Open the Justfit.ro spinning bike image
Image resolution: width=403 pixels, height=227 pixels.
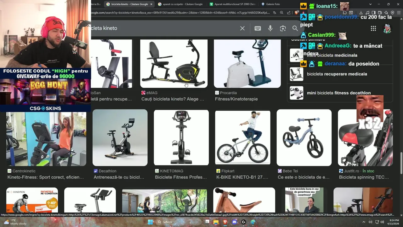[x=365, y=137]
